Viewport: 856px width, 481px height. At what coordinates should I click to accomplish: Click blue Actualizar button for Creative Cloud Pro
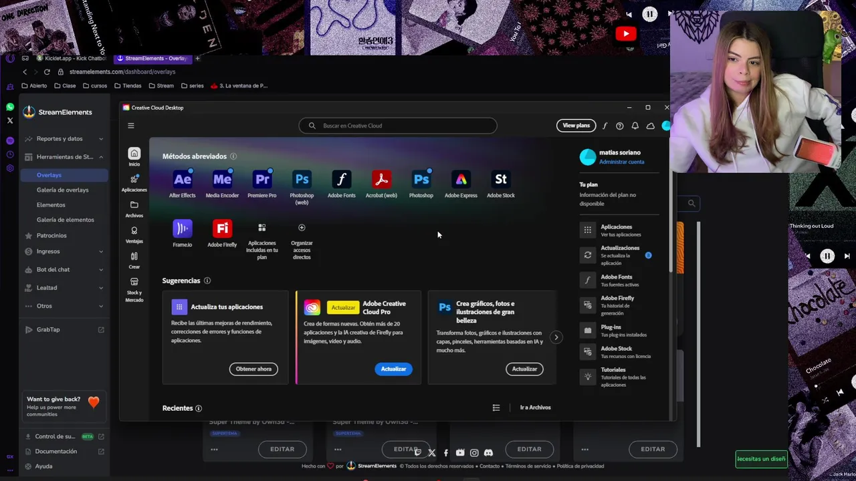[x=393, y=369]
